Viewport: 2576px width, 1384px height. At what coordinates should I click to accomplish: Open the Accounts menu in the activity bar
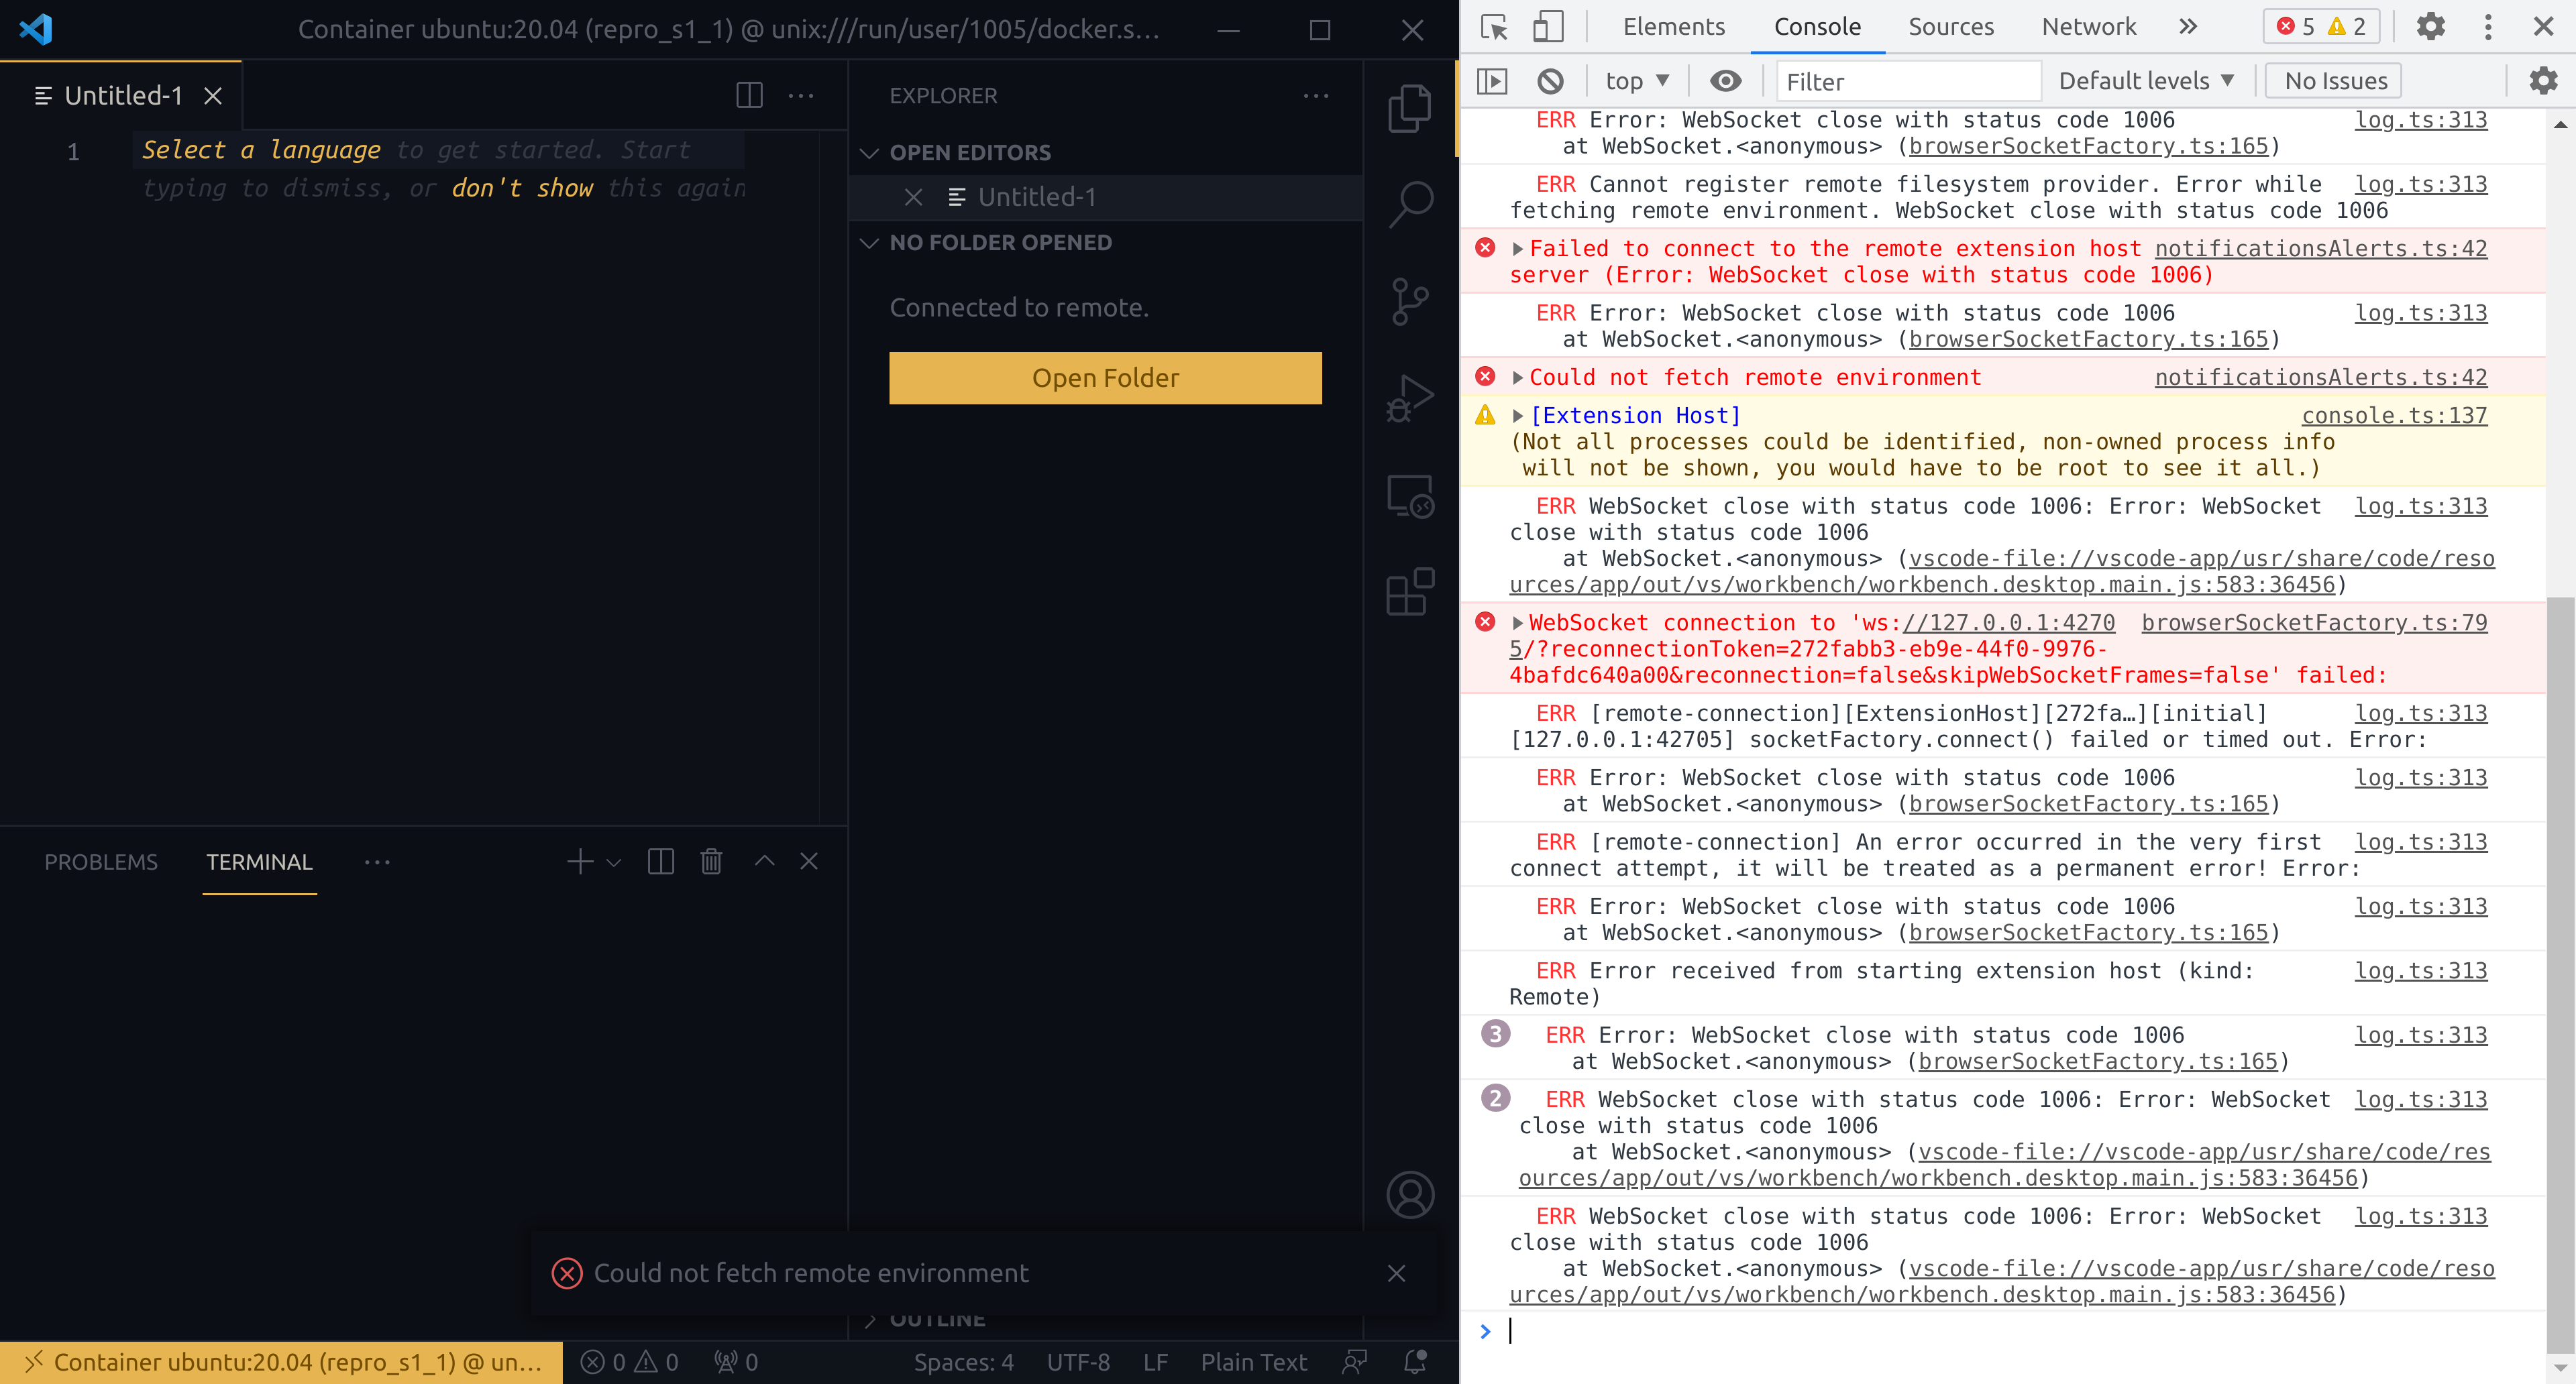(x=1410, y=1194)
